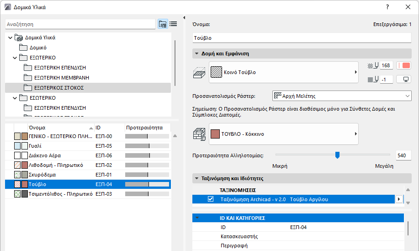Collapse the Δομή και Εμφάνιση section
Viewport: 419px width, 251px height.
coord(196,53)
